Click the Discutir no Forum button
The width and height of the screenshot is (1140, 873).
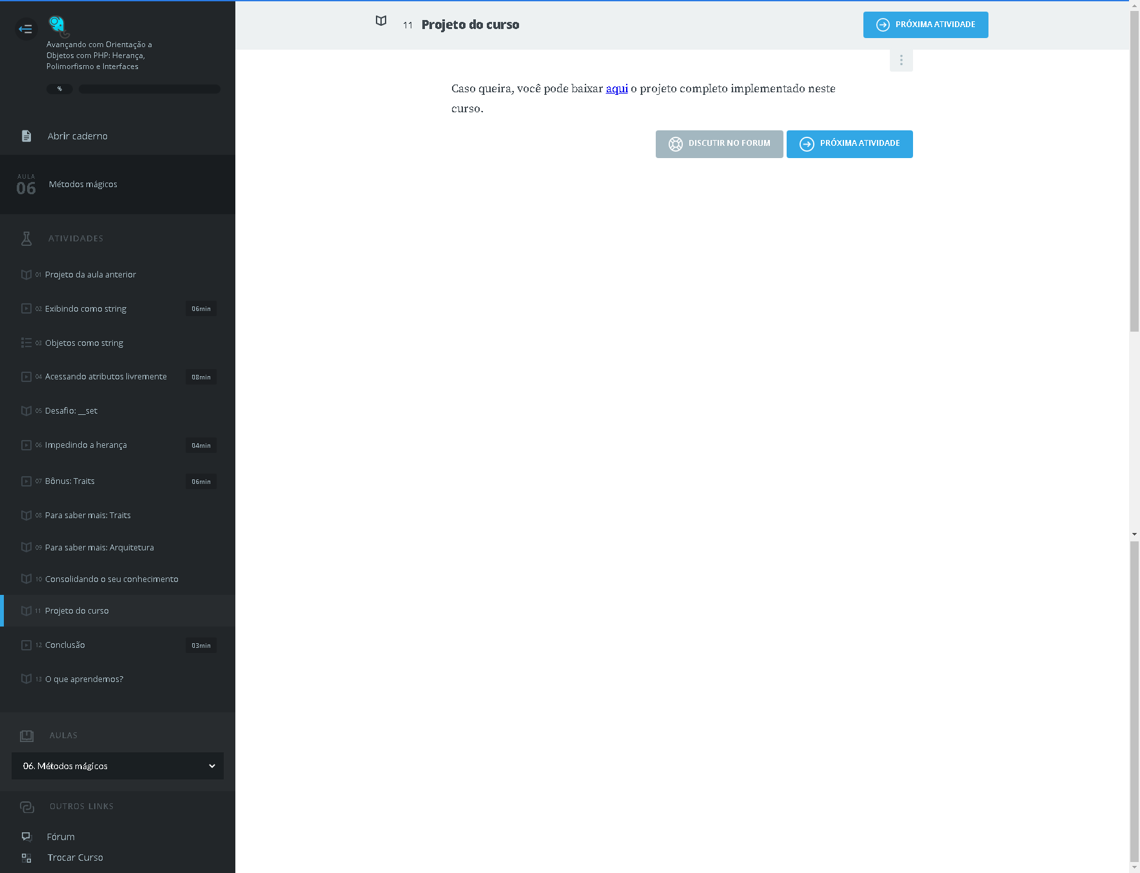[719, 144]
